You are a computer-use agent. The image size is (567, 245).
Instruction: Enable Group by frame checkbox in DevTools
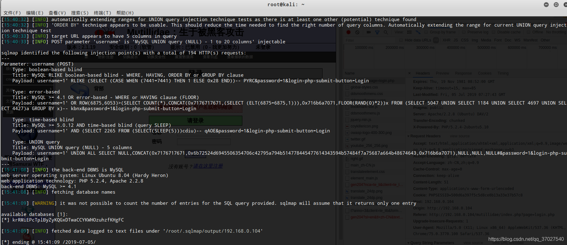(426, 32)
